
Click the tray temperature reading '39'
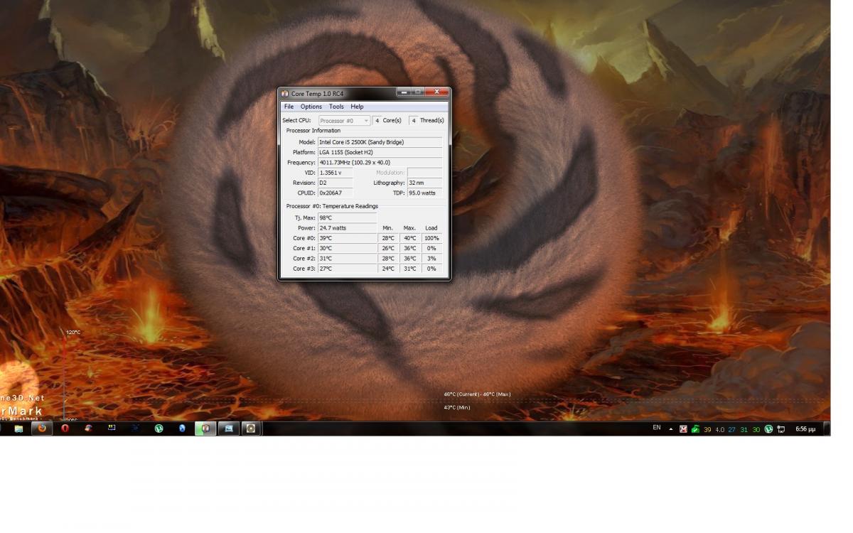pos(707,429)
